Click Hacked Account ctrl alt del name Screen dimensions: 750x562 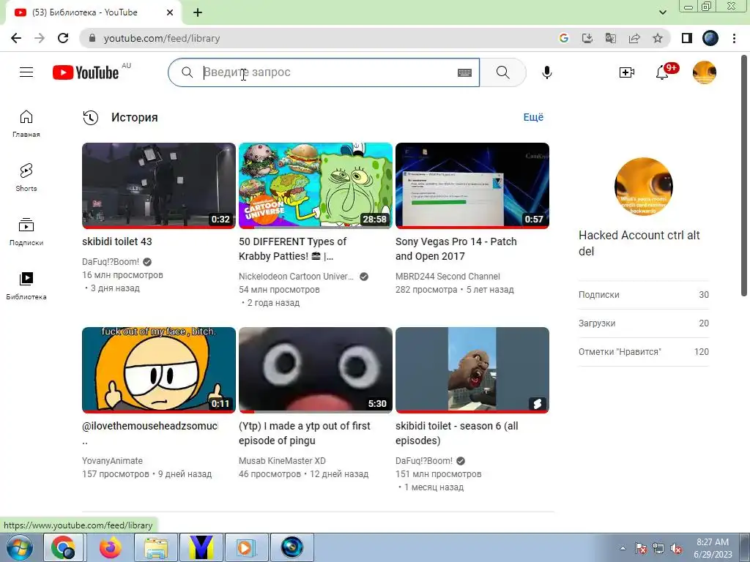click(639, 243)
